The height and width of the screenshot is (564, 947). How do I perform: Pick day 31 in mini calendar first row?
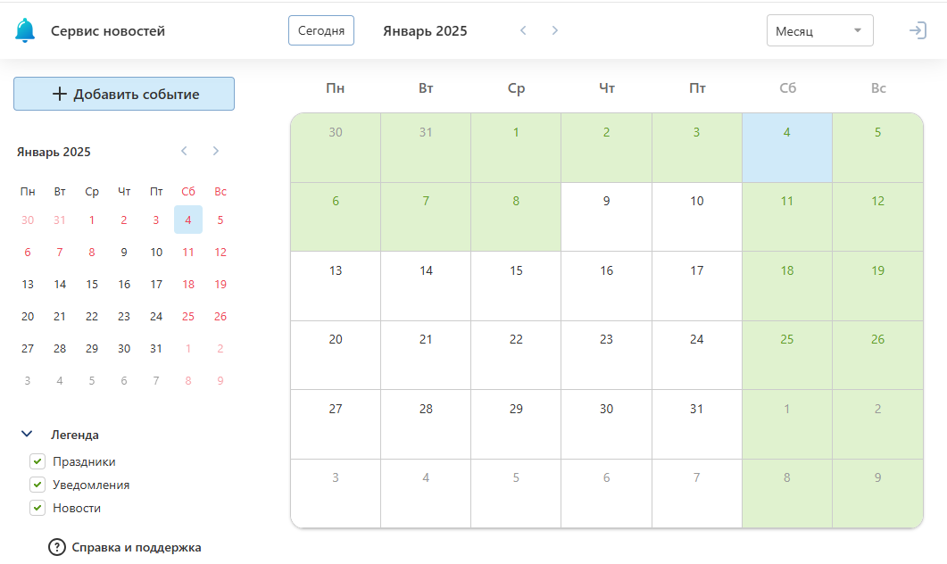[60, 220]
